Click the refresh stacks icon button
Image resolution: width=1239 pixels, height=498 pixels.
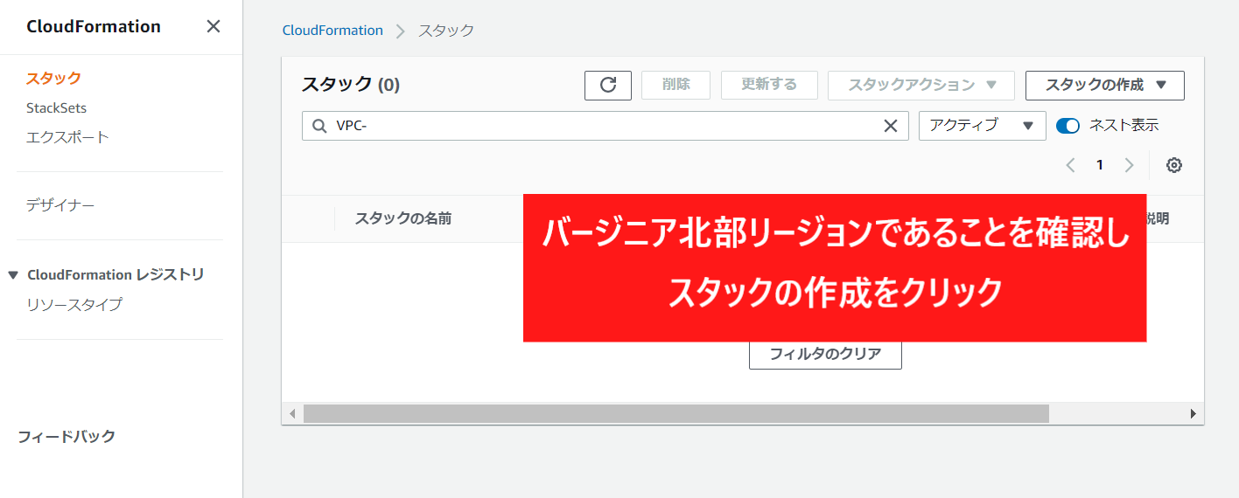click(608, 86)
